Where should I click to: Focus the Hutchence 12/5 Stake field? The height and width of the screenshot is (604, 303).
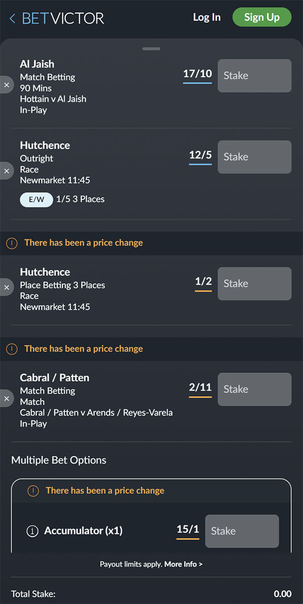[x=254, y=157]
